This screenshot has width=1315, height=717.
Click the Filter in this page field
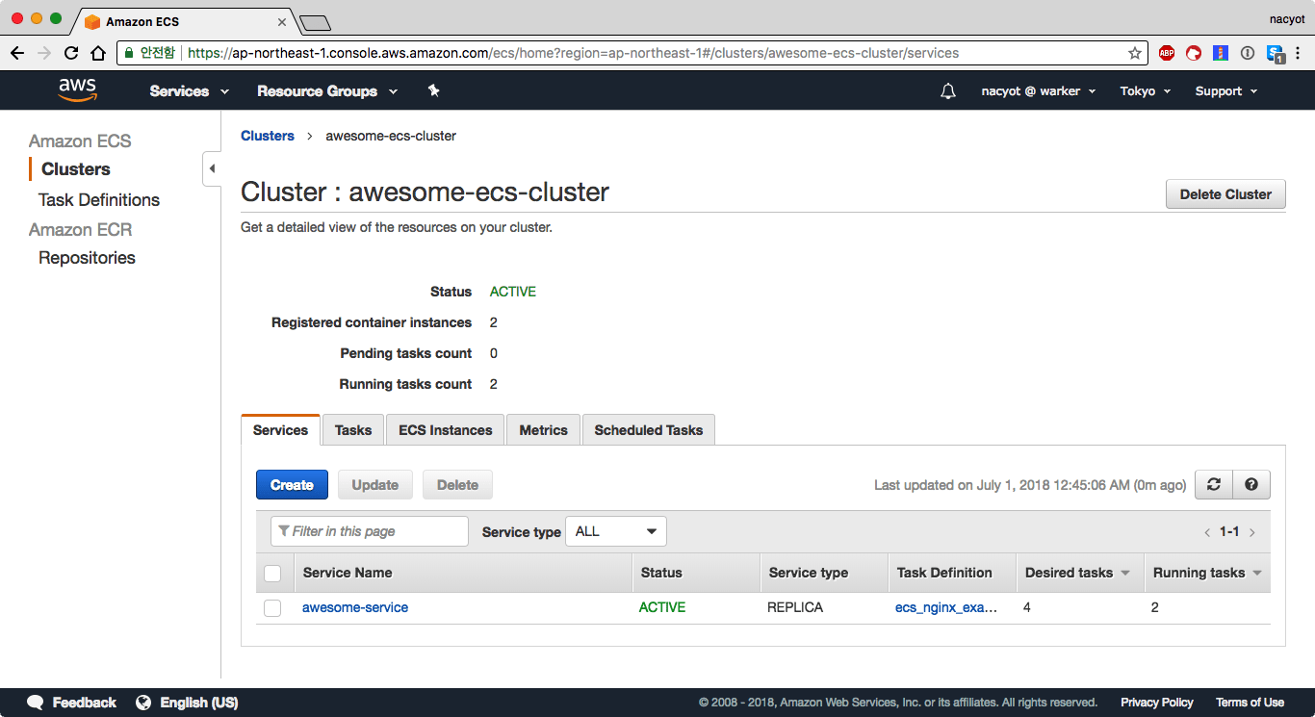pos(371,531)
